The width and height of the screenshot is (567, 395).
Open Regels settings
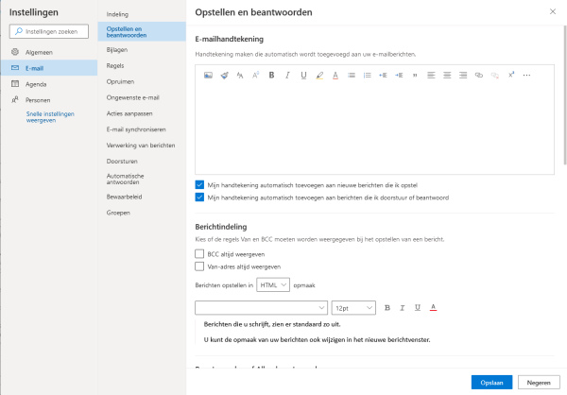142,65
